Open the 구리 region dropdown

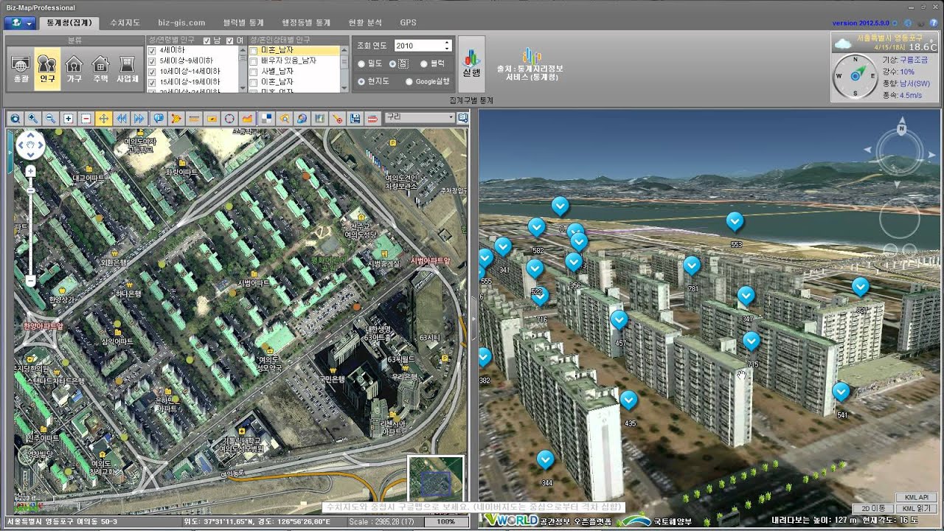click(x=420, y=117)
